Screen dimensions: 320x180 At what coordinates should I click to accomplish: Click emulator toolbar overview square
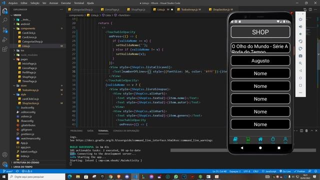[x=300, y=85]
